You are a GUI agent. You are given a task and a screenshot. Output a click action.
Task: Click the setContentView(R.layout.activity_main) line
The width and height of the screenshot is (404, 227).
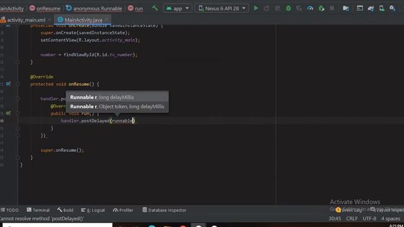pos(90,40)
